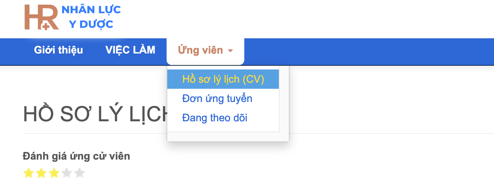Click the caret arrow beside Ứng viên
Viewport: 494px width, 185px height.
[x=230, y=51]
